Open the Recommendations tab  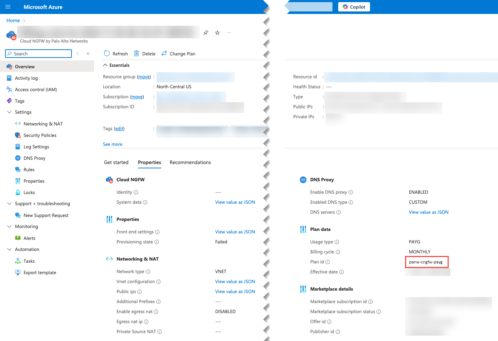click(190, 162)
